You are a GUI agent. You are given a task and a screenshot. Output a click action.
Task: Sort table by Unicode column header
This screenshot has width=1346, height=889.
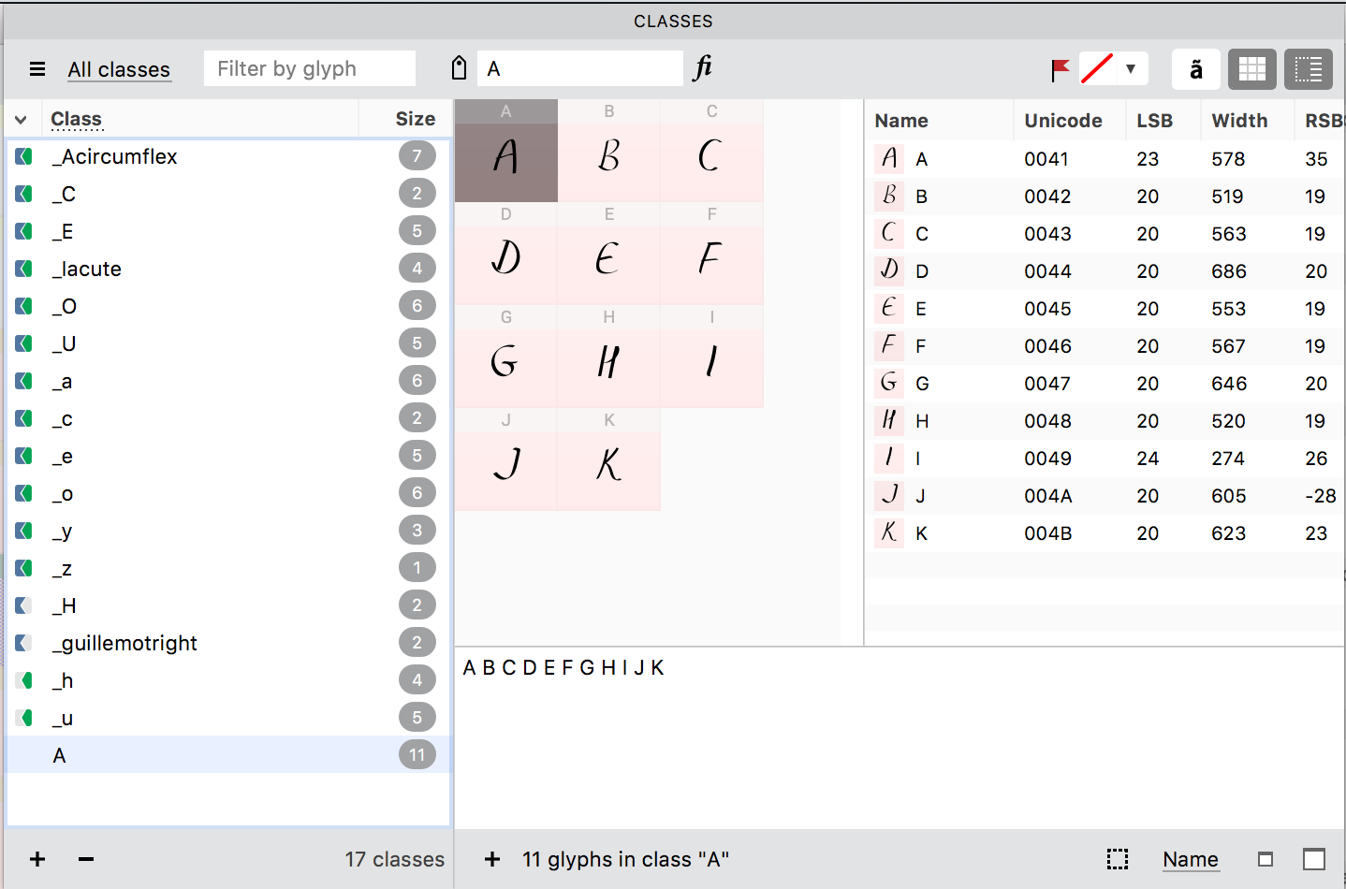(x=1062, y=121)
